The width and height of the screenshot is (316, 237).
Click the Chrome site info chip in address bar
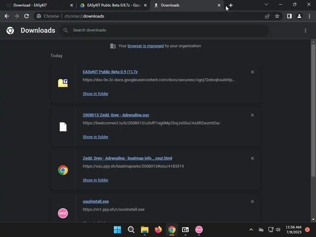coord(48,16)
